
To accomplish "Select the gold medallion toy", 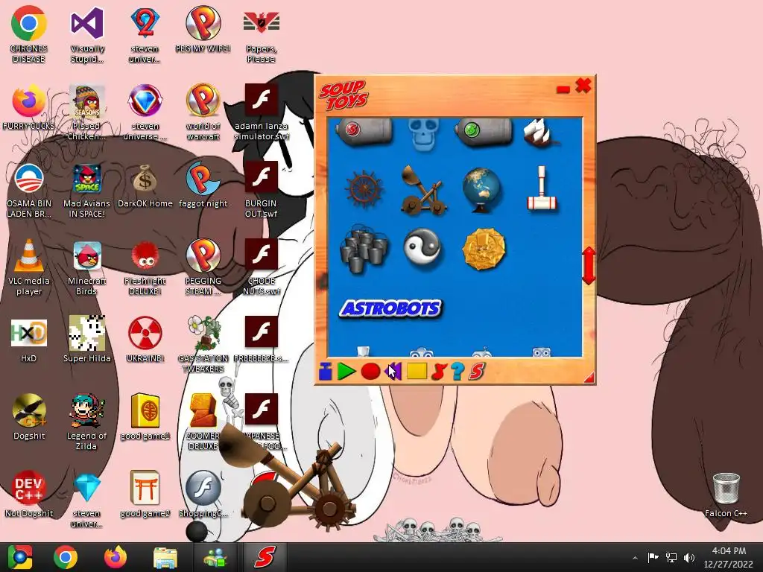I will (x=483, y=249).
